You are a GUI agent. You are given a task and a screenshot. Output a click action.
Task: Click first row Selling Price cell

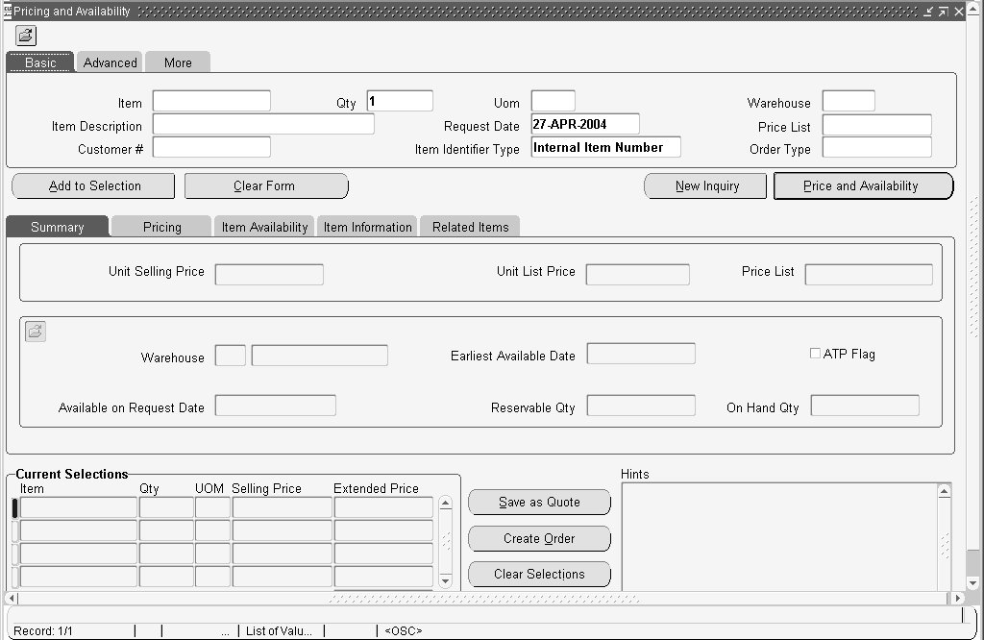(x=282, y=507)
